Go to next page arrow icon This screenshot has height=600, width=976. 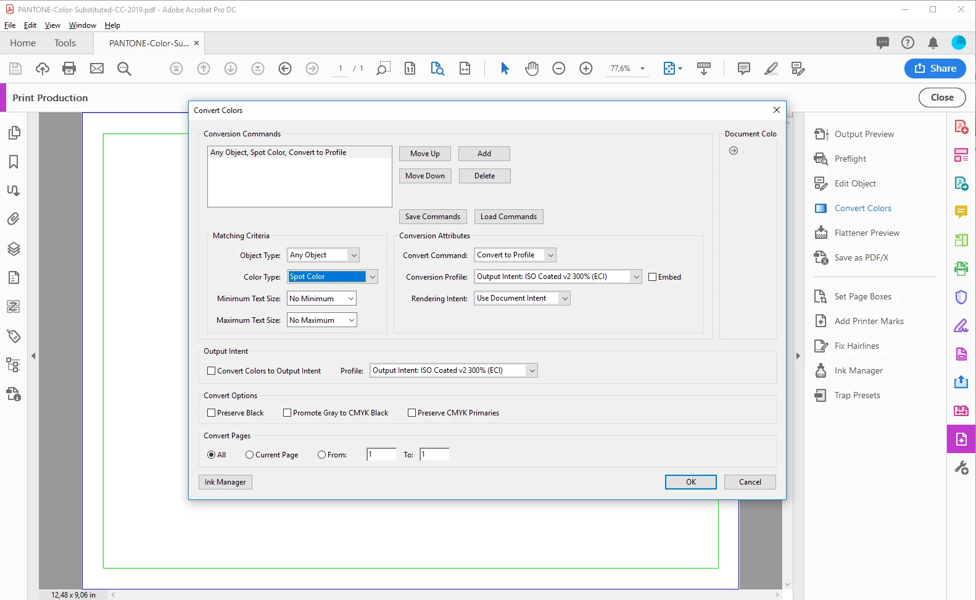pyautogui.click(x=231, y=69)
